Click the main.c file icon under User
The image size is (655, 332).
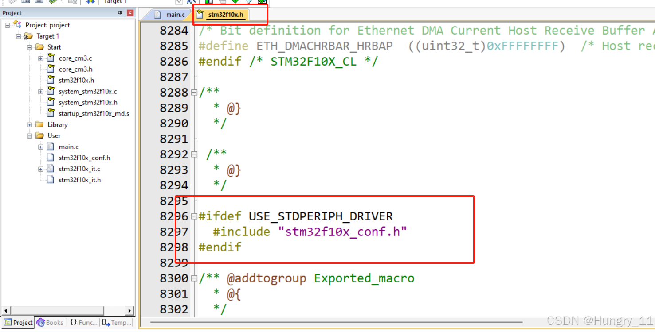tap(51, 147)
